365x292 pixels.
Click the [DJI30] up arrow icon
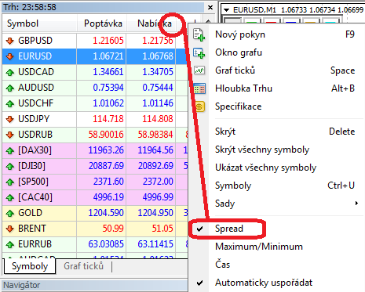[x=10, y=166]
